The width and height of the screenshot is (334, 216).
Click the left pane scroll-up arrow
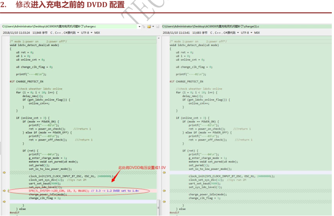pos(158,38)
